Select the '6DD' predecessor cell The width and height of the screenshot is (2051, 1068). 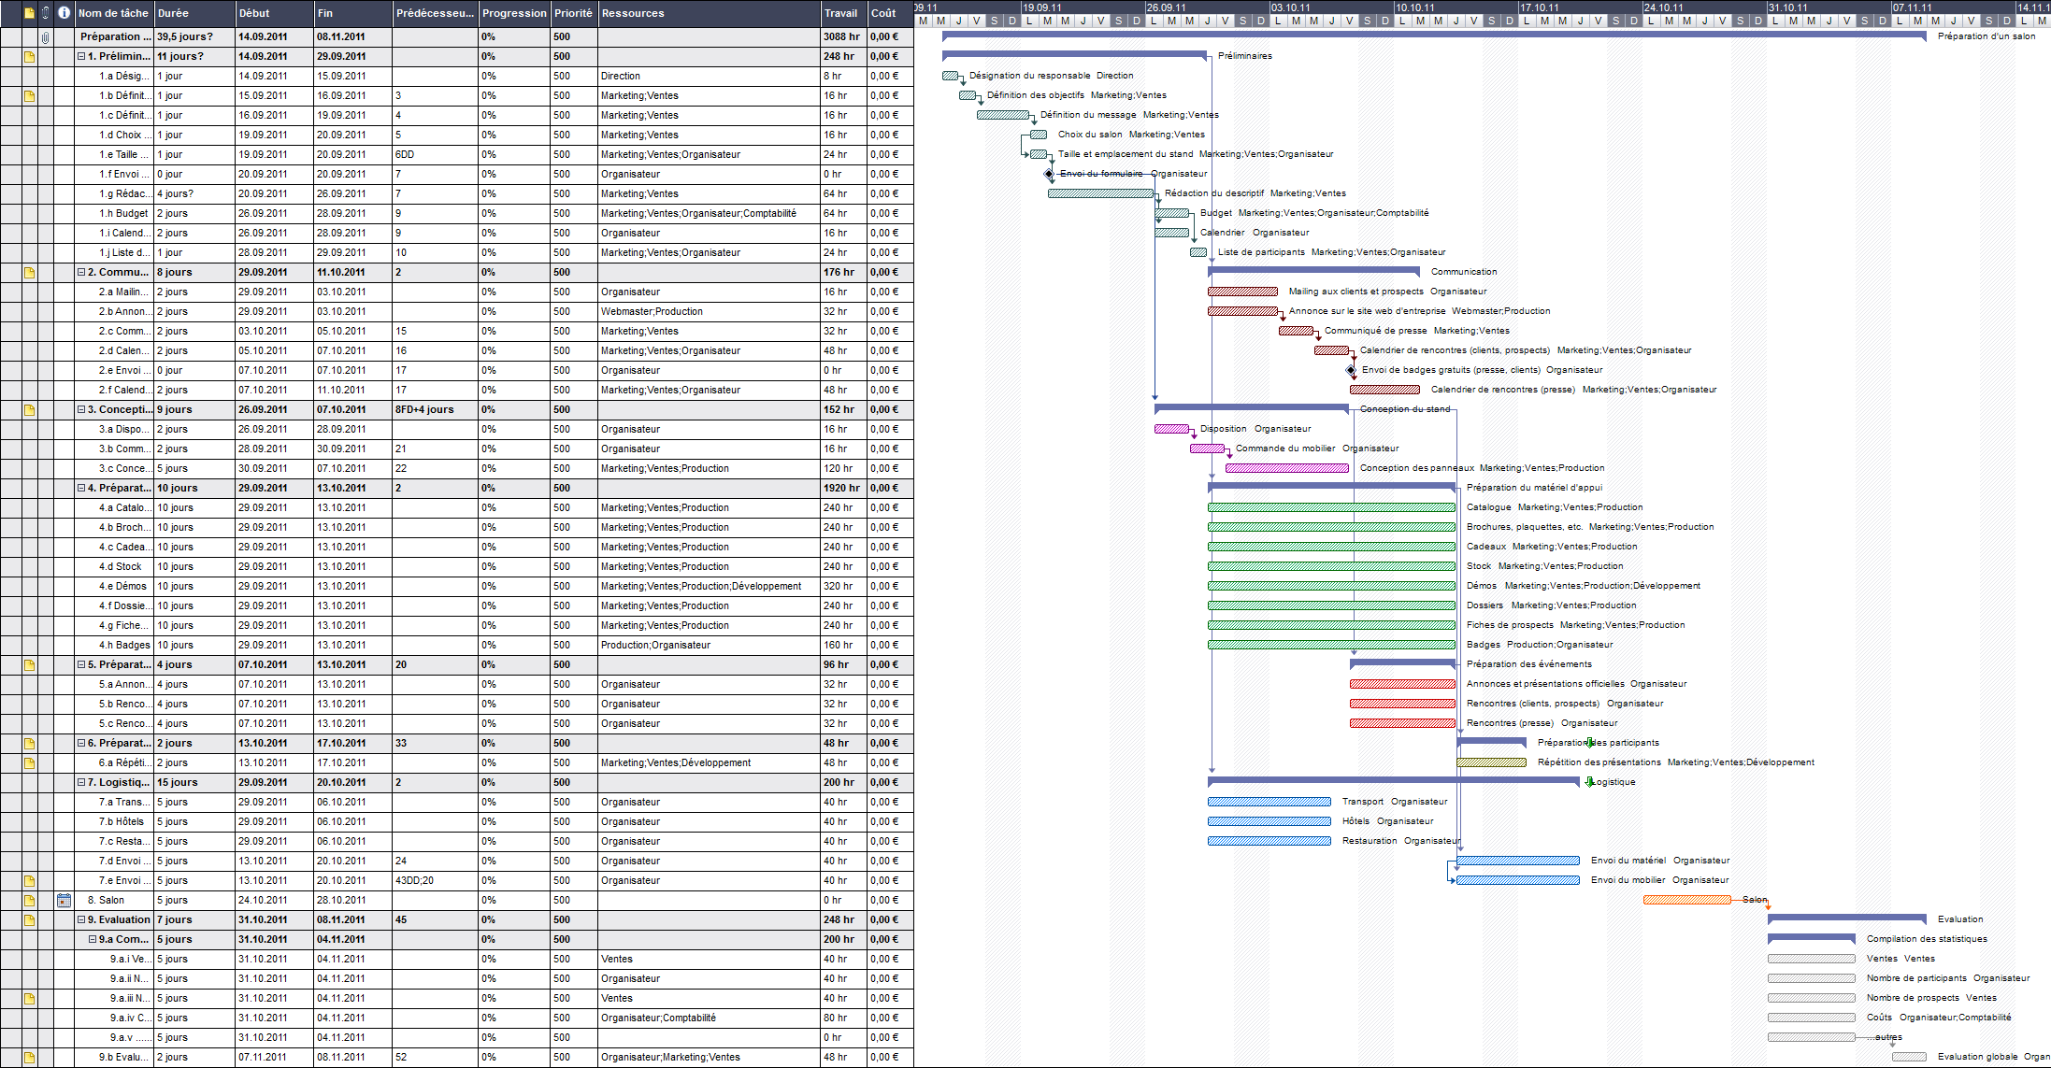pos(435,155)
